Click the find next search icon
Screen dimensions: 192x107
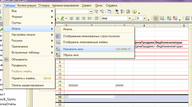coord(96,12)
